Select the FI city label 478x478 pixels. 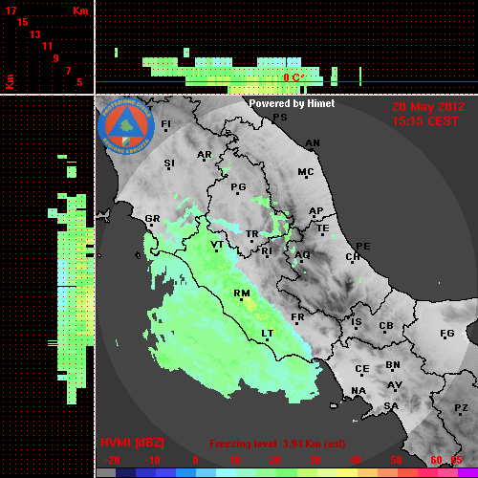pos(166,123)
